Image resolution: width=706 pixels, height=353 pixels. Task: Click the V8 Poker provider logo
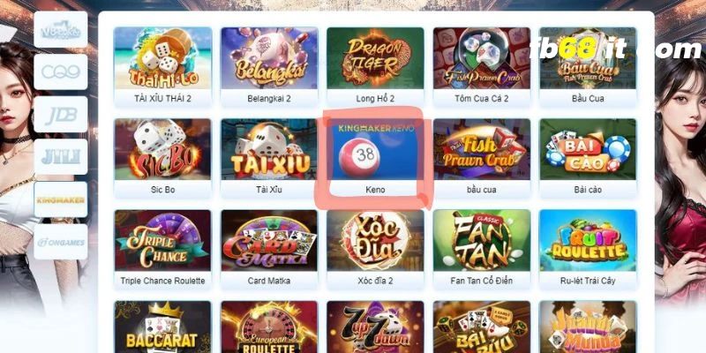60,30
